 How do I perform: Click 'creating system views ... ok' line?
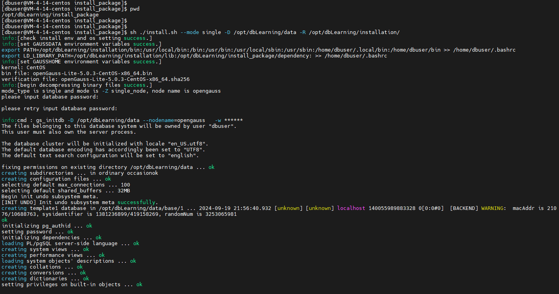(x=45, y=249)
